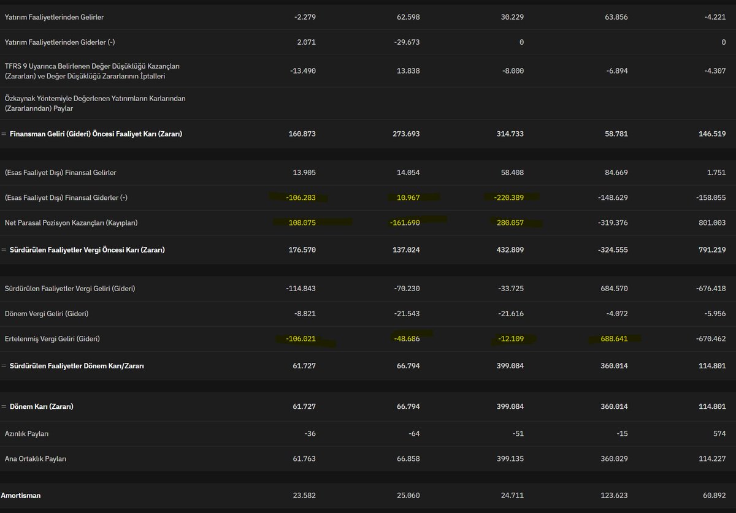
Task: Click the 'Azınlık Payları' row label
Action: pos(26,434)
